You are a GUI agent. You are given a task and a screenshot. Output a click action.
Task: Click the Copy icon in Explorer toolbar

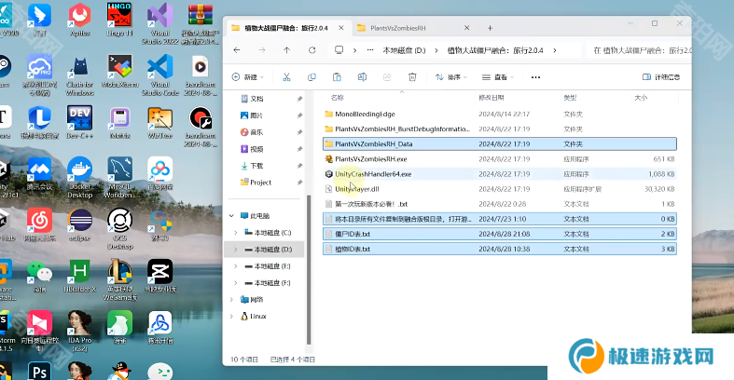(312, 77)
